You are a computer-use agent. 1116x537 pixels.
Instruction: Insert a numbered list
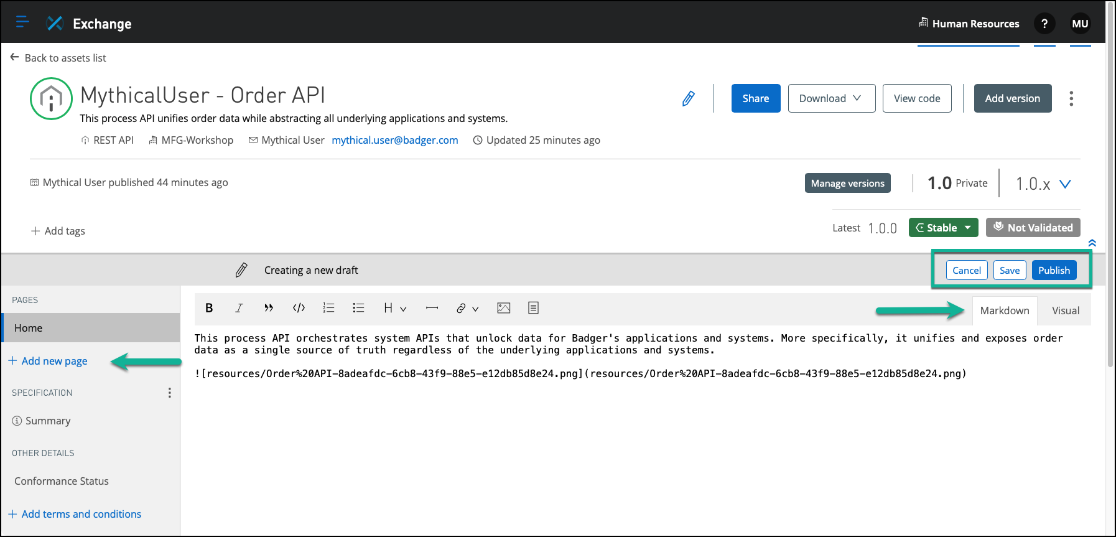point(328,308)
